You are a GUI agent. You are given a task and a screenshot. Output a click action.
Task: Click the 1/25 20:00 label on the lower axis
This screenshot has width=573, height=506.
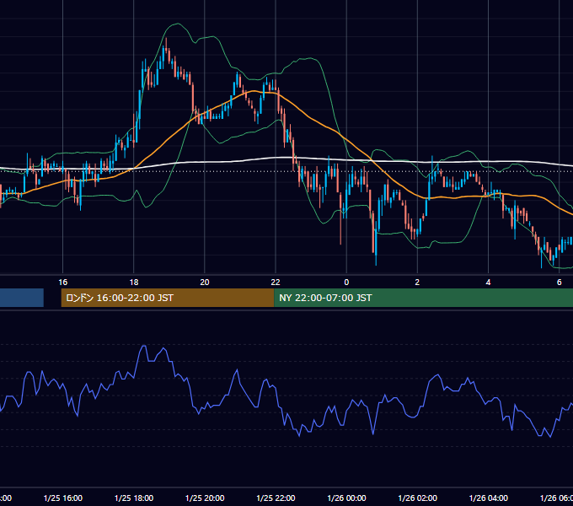click(205, 498)
